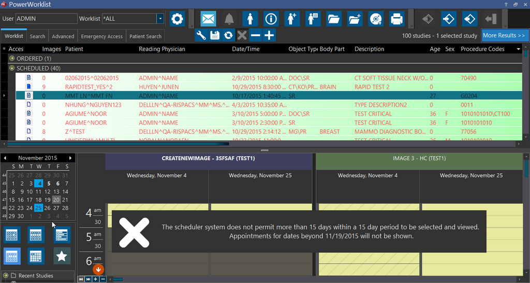Open the Worklist dropdown showing *ALL
The height and width of the screenshot is (283, 530).
160,19
